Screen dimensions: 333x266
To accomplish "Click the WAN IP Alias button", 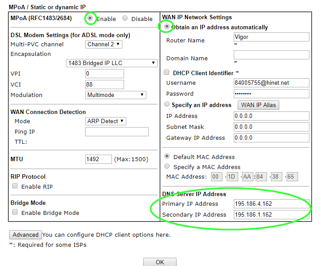I will (x=258, y=105).
